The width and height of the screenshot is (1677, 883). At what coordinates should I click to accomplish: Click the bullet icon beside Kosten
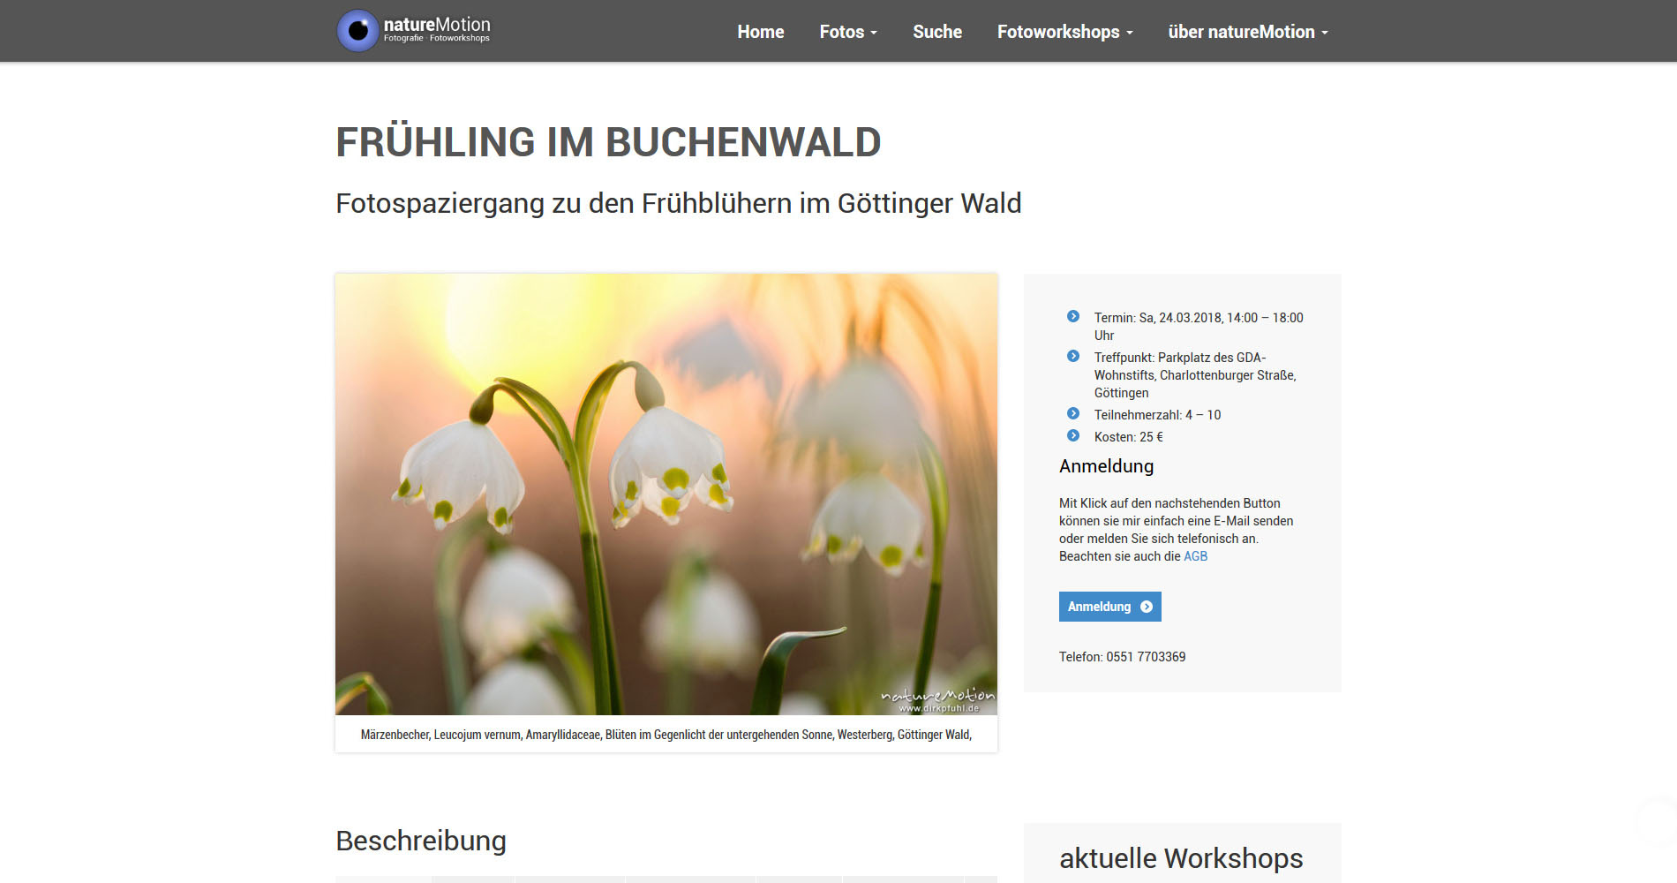pos(1073,435)
